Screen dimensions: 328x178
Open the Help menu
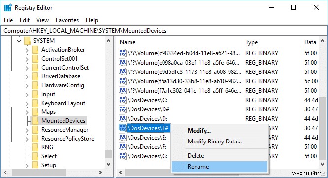pyautogui.click(x=92, y=20)
